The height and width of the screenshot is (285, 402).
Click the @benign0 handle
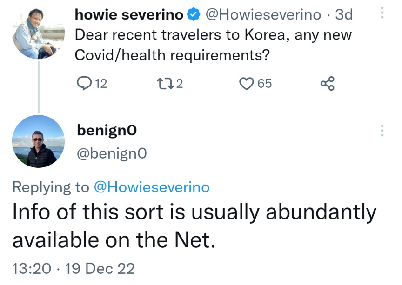tap(112, 153)
